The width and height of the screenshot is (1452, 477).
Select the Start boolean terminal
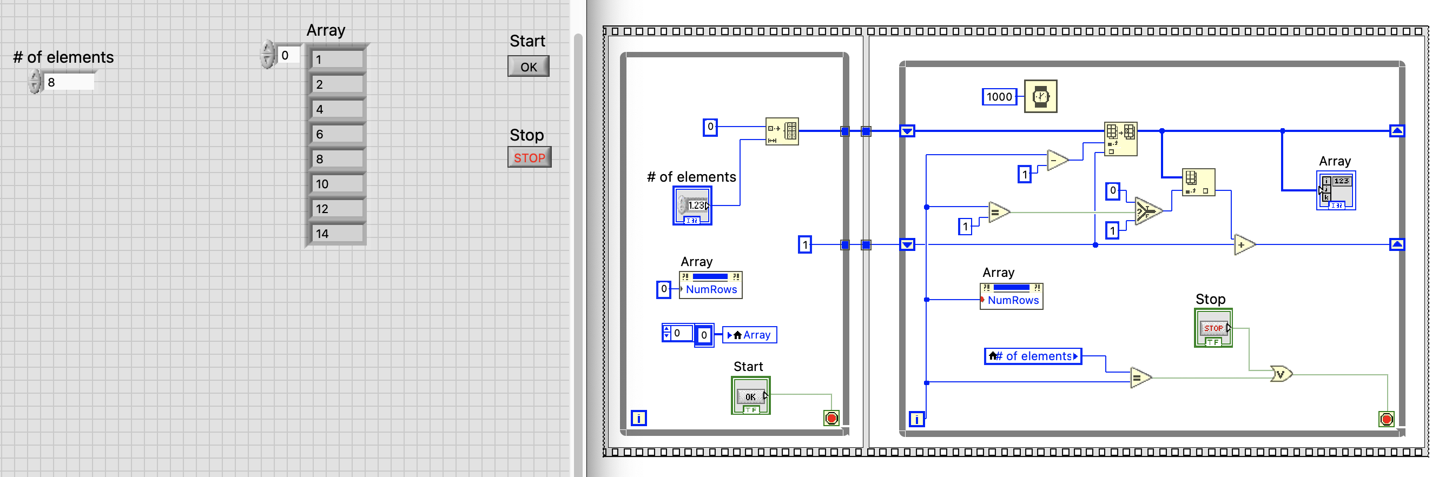point(750,396)
